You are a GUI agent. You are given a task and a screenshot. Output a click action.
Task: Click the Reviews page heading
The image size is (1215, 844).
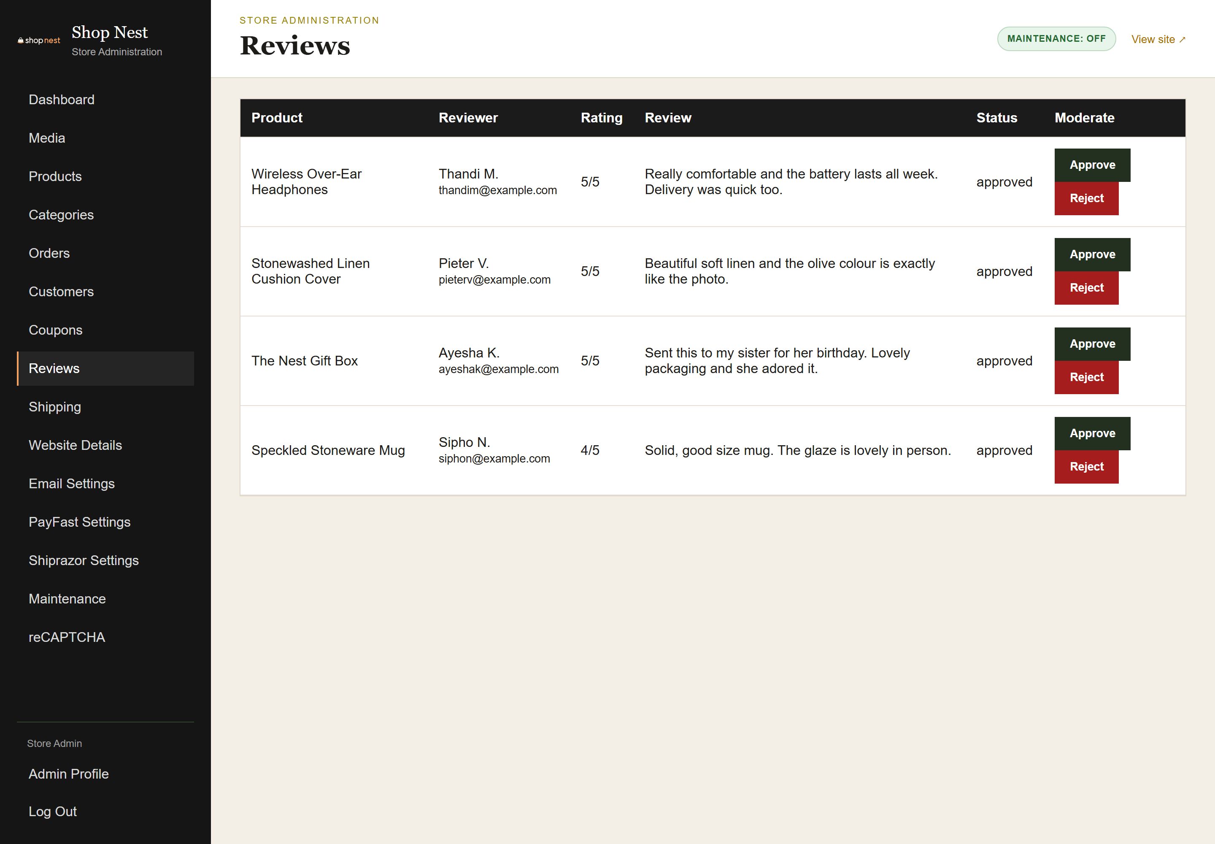pyautogui.click(x=295, y=46)
